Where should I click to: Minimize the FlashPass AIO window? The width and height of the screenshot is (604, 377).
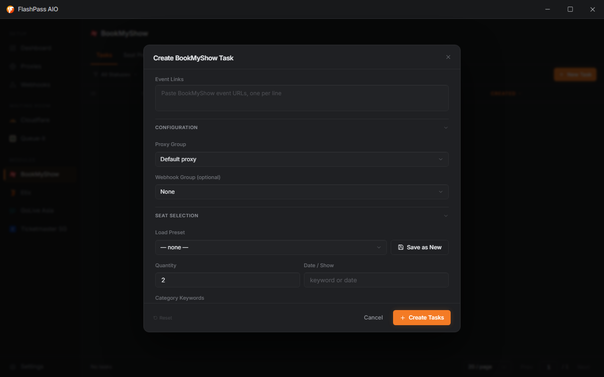click(548, 9)
